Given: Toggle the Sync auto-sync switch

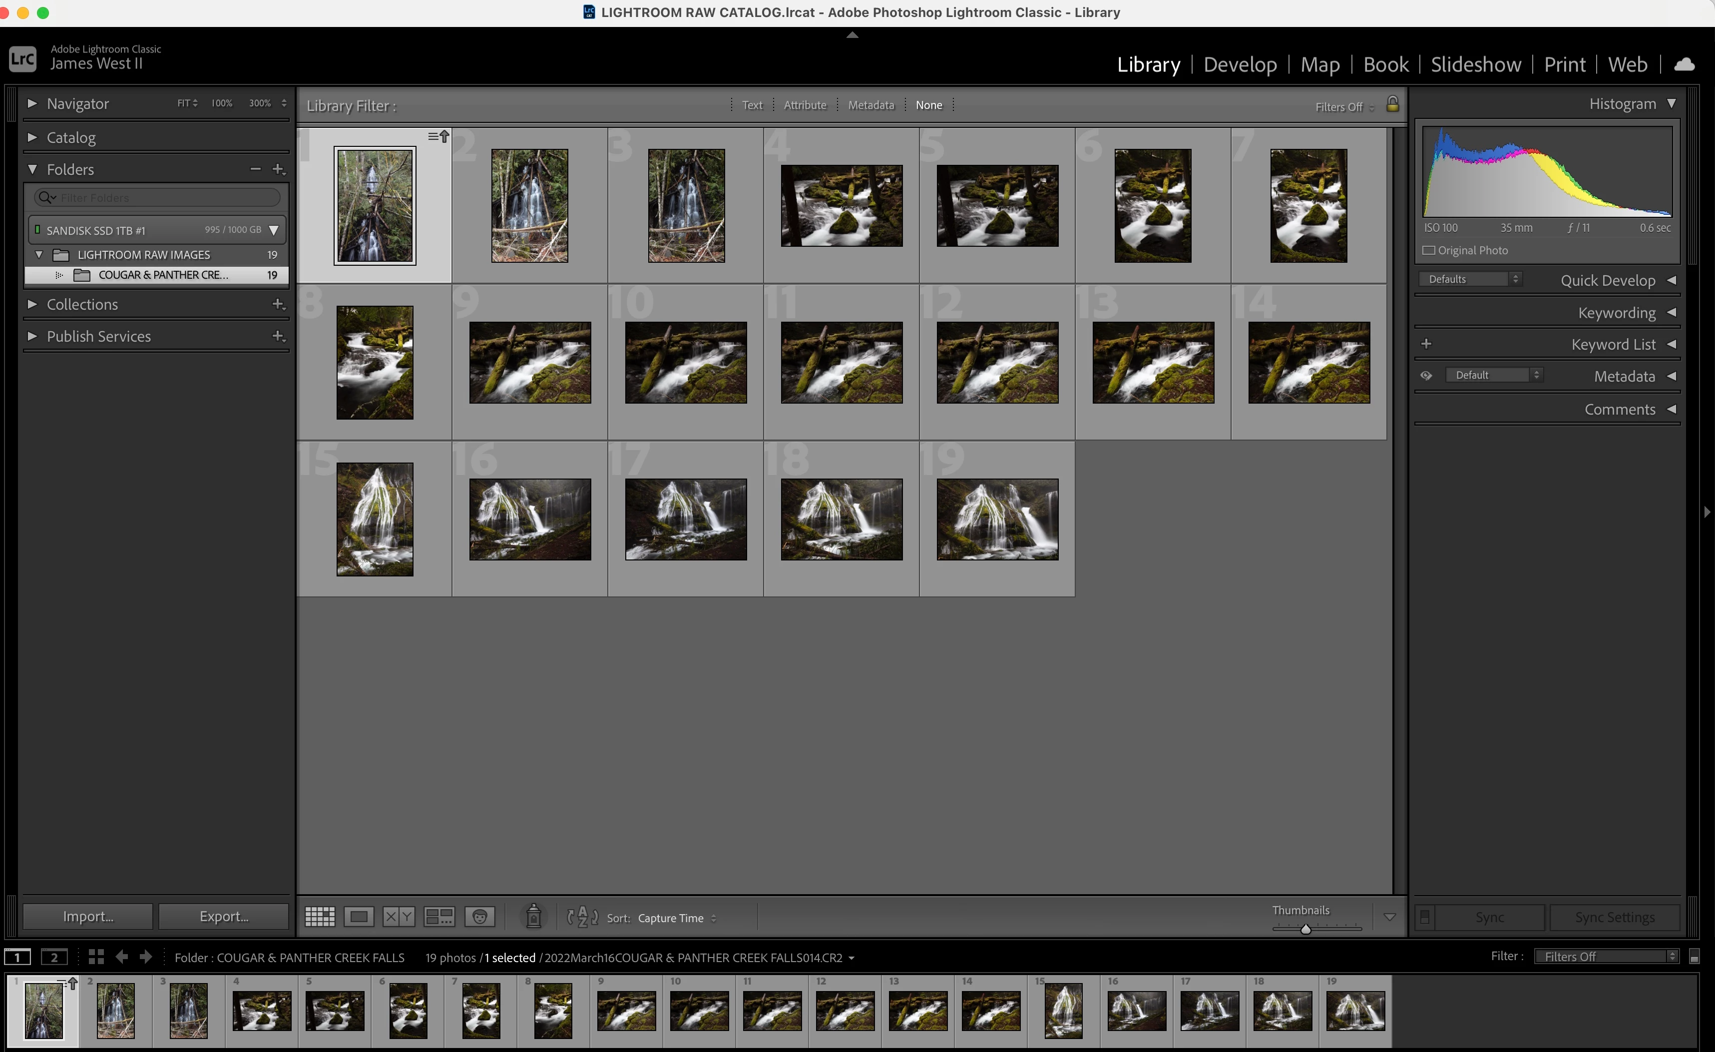Looking at the screenshot, I should click(1425, 917).
